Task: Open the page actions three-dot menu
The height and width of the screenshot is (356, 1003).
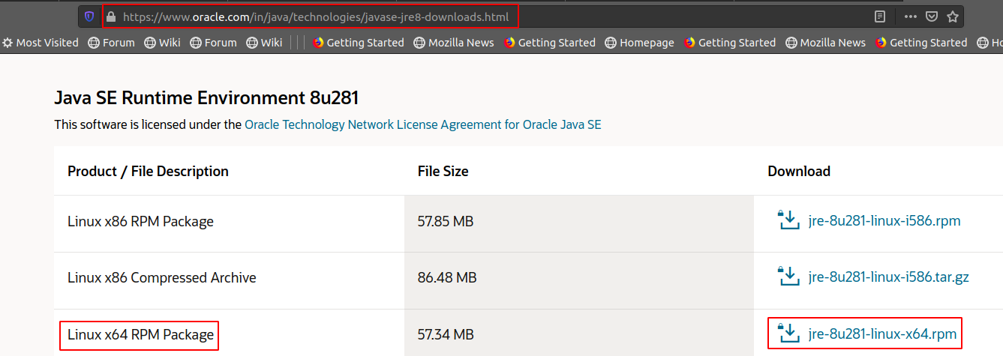Action: 910,16
